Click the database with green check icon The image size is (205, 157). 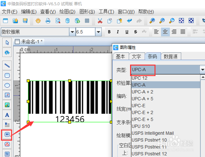pyautogui.click(x=77, y=21)
